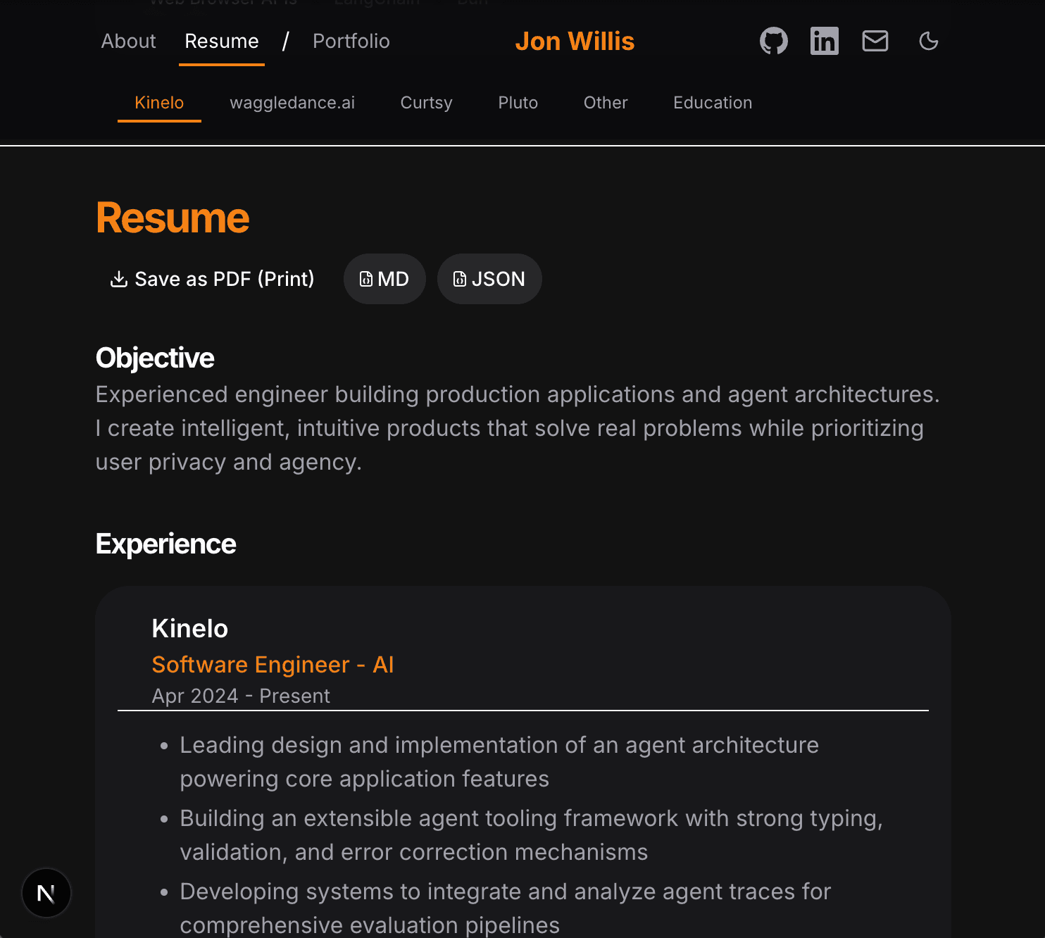This screenshot has width=1045, height=938.
Task: Click the file icon inside the MD button
Action: click(365, 279)
